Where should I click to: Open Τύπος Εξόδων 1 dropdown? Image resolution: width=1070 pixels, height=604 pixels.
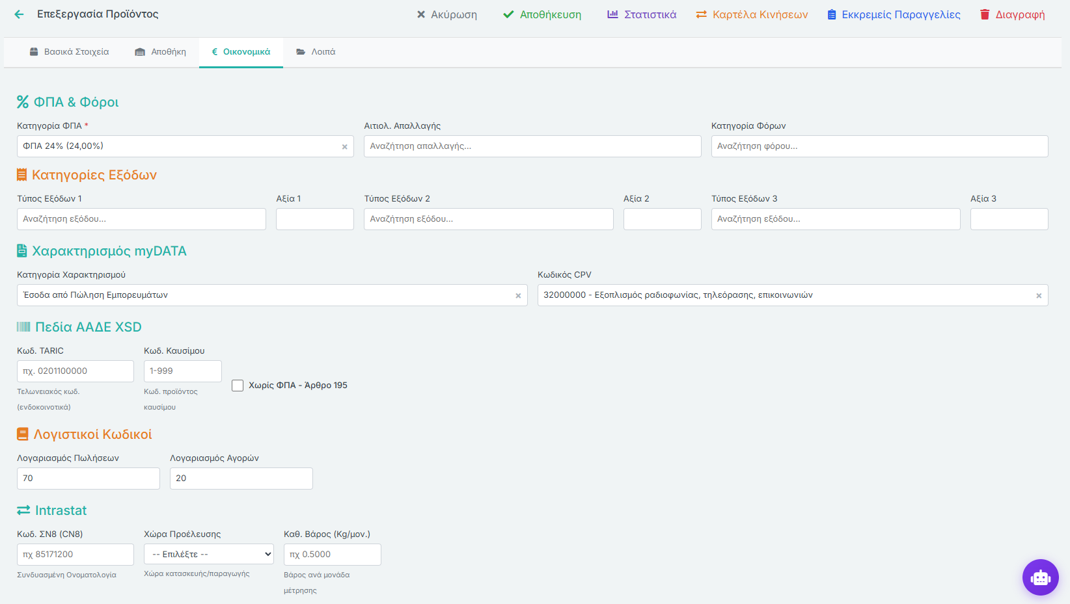click(141, 219)
